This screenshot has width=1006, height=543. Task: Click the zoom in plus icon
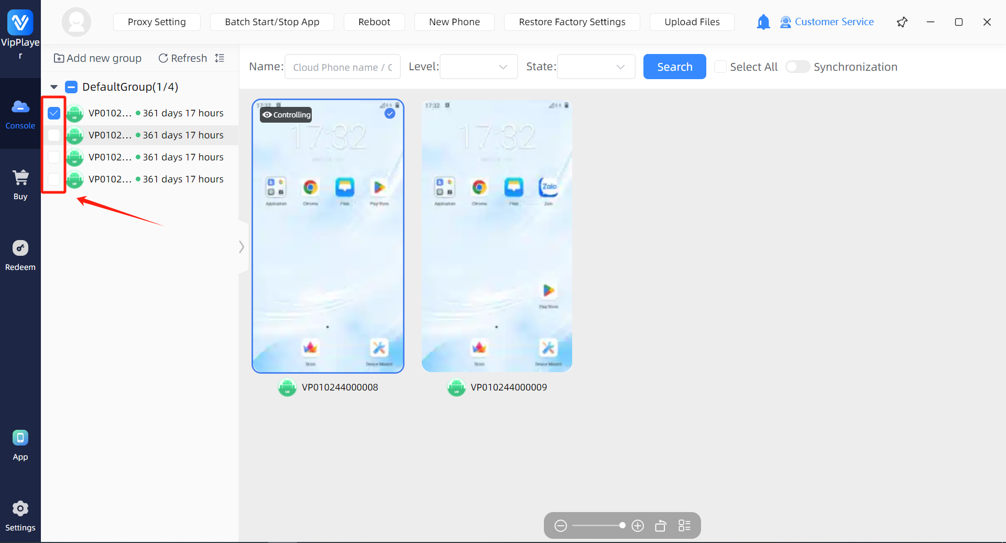click(x=638, y=526)
